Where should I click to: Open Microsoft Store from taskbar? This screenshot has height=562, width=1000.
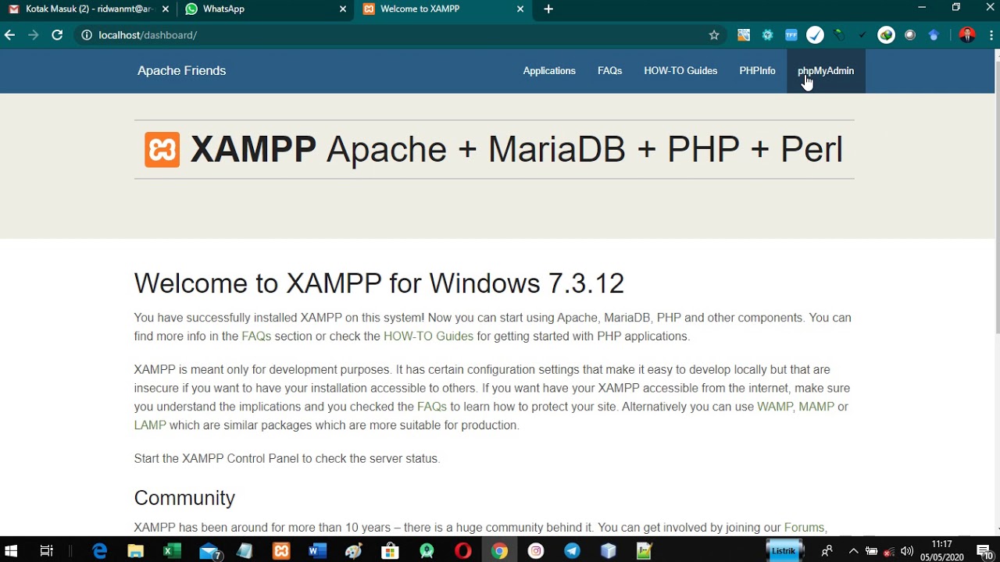pyautogui.click(x=390, y=551)
